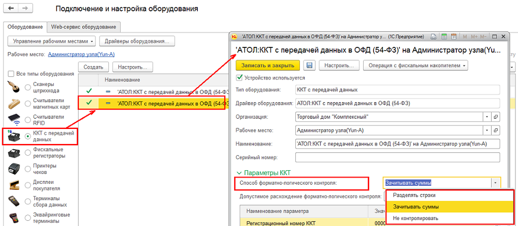Viewport: 518px width, 226px height.
Task: Select the Терминалы сбора данных radio button
Action: (x=28, y=202)
